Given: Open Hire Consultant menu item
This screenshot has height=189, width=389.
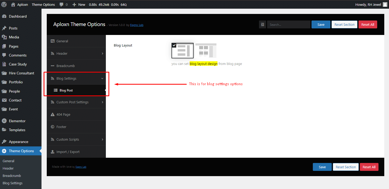Looking at the screenshot, I should click(21, 73).
